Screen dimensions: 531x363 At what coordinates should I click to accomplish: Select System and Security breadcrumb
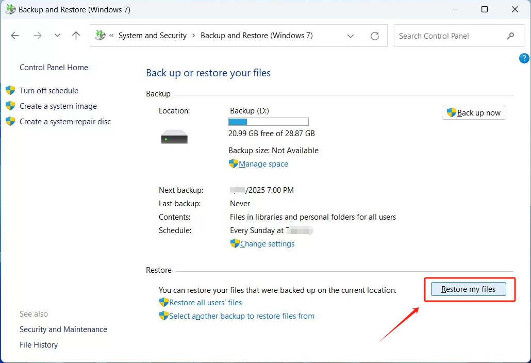[152, 36]
